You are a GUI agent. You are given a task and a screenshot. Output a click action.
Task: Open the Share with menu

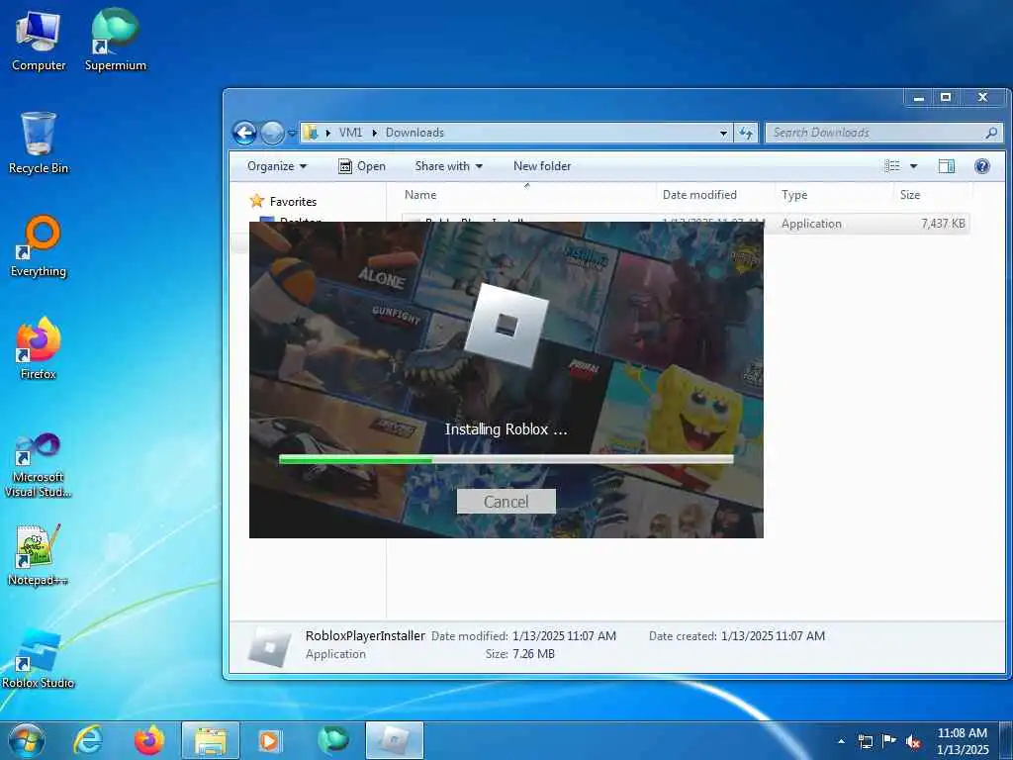click(449, 166)
